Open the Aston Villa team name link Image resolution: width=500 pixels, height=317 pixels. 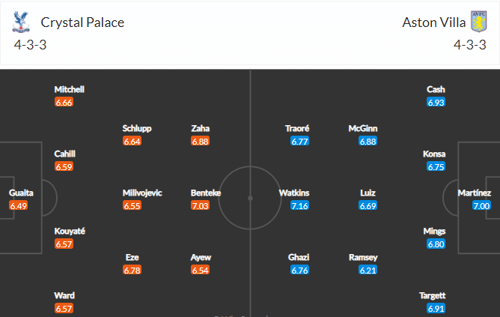tap(433, 22)
